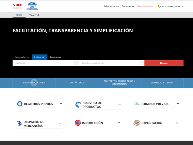Expand the Exportación chevron

tap(177, 123)
